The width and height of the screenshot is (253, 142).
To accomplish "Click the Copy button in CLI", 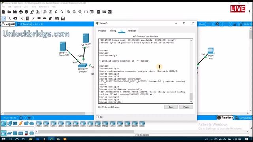I will (171, 107).
